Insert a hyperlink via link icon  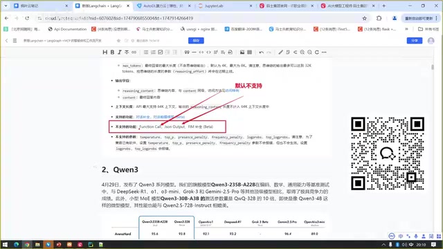134,53
